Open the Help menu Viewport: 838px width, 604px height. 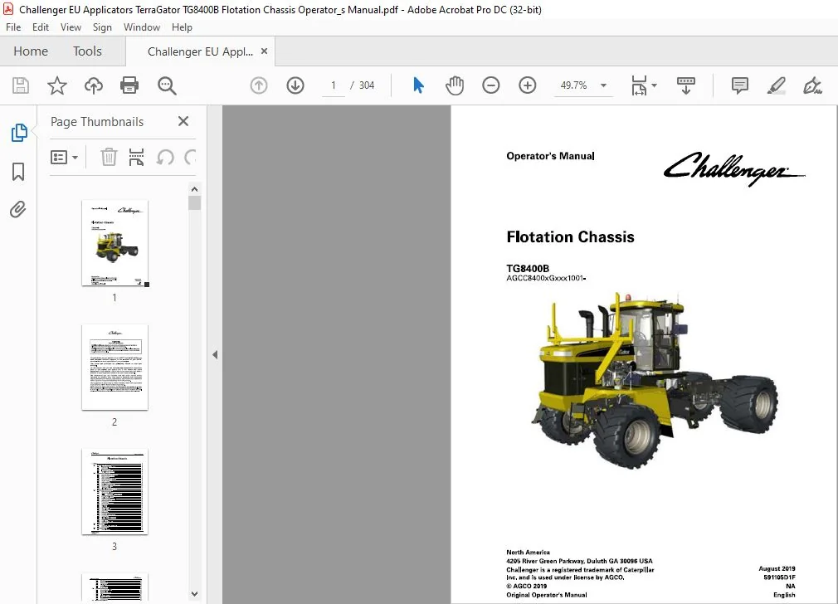click(x=182, y=27)
